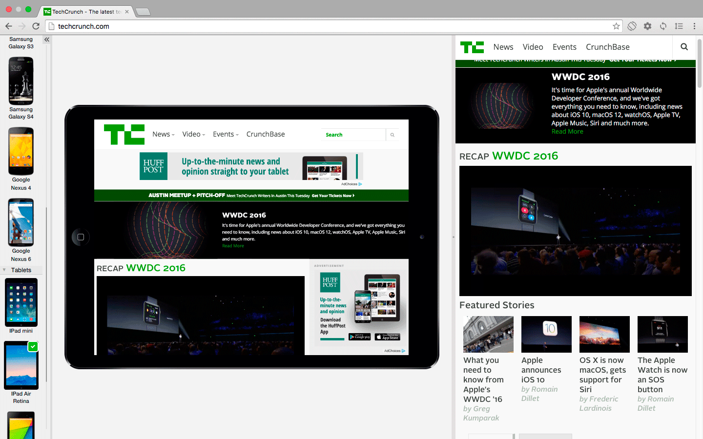Click device sidebar scrollbar
The height and width of the screenshot is (439, 703).
pyautogui.click(x=46, y=295)
